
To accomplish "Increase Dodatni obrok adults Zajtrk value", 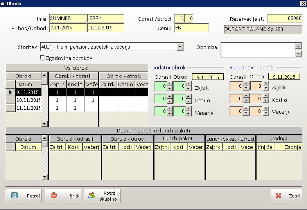I will pos(170,84).
